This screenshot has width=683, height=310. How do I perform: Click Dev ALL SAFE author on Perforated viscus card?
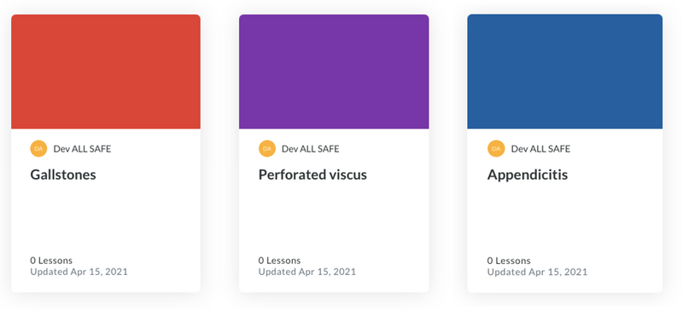(x=311, y=149)
